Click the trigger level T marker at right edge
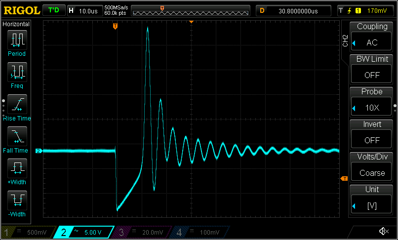The image size is (398, 240). tap(344, 179)
